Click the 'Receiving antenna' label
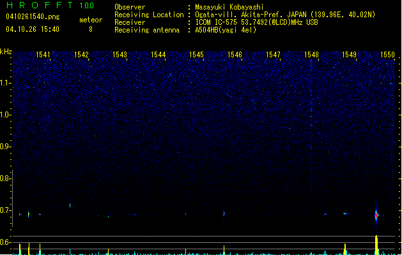 point(147,30)
